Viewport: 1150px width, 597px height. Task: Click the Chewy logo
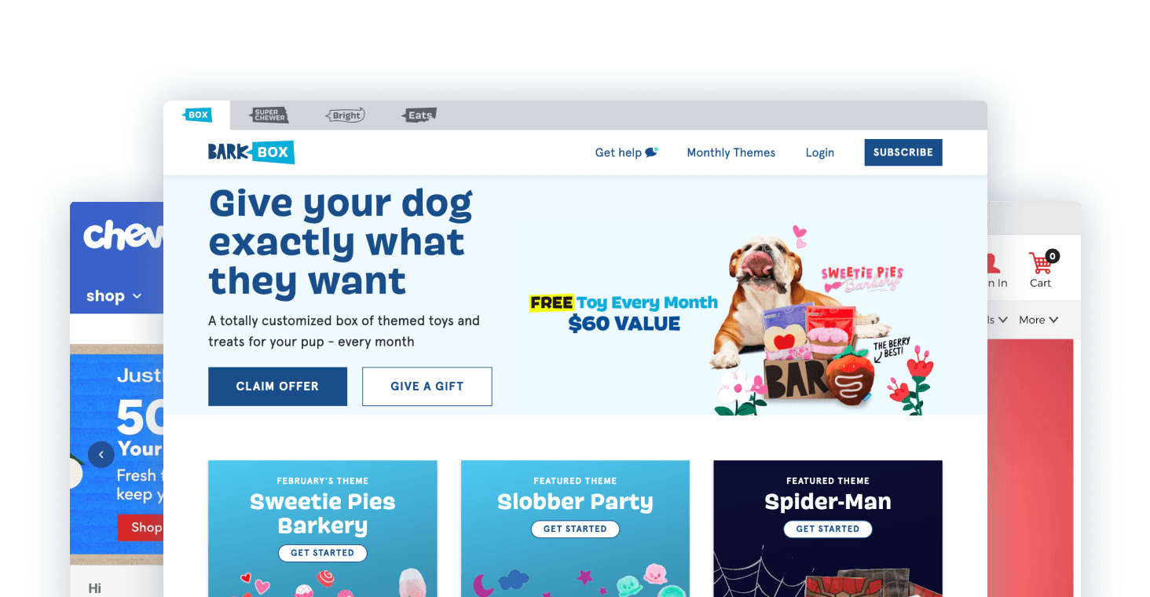123,235
